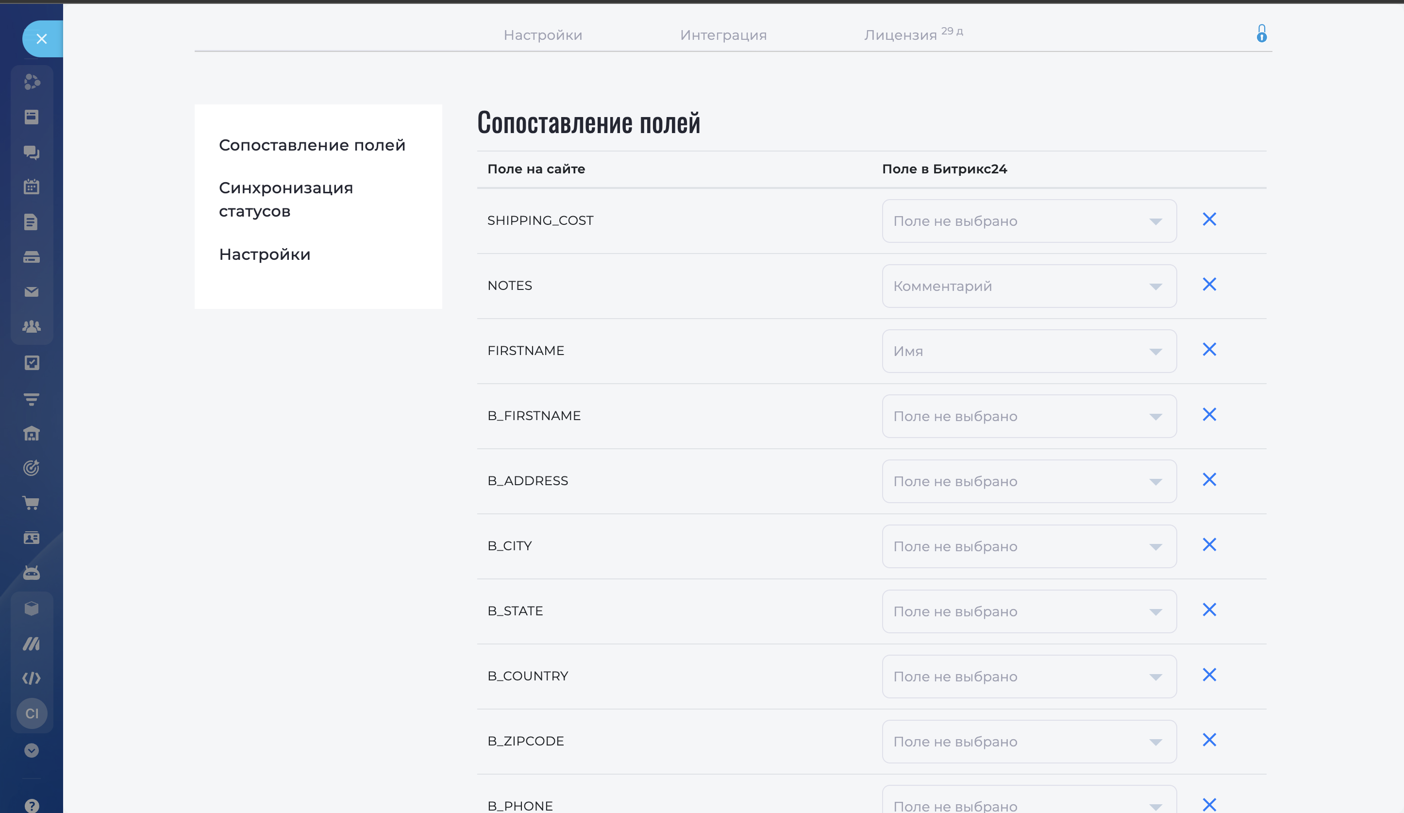Click the lock icon at top right
The height and width of the screenshot is (813, 1404).
click(x=1261, y=34)
